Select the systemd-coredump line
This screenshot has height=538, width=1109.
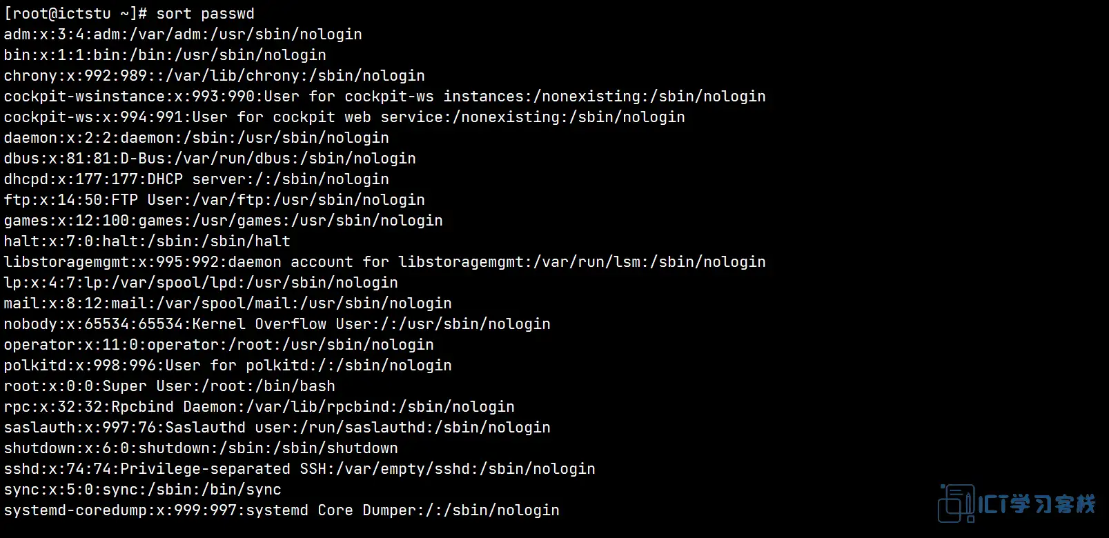pyautogui.click(x=282, y=510)
